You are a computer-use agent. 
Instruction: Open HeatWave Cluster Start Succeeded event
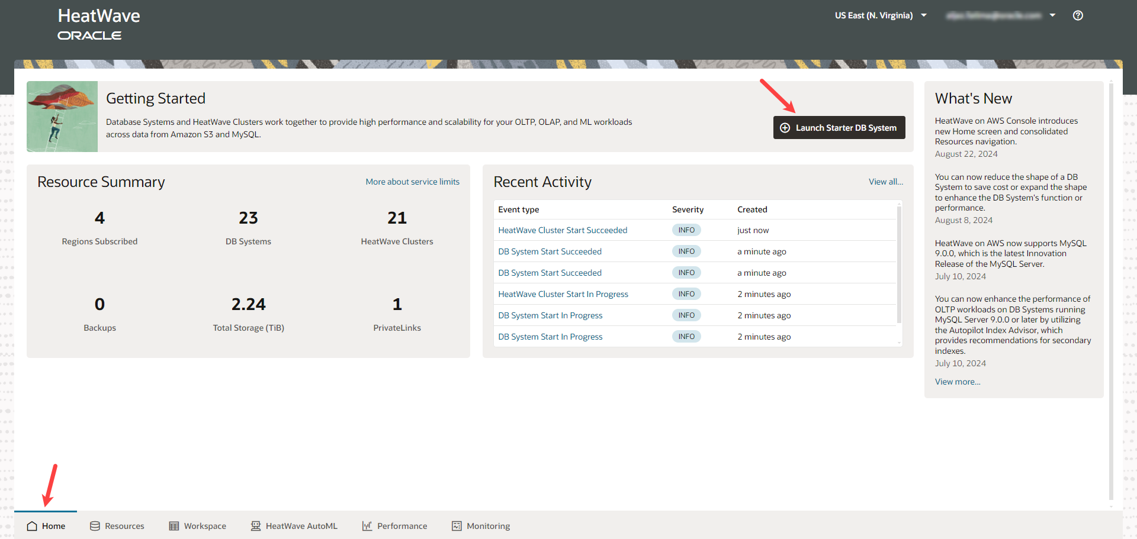563,230
